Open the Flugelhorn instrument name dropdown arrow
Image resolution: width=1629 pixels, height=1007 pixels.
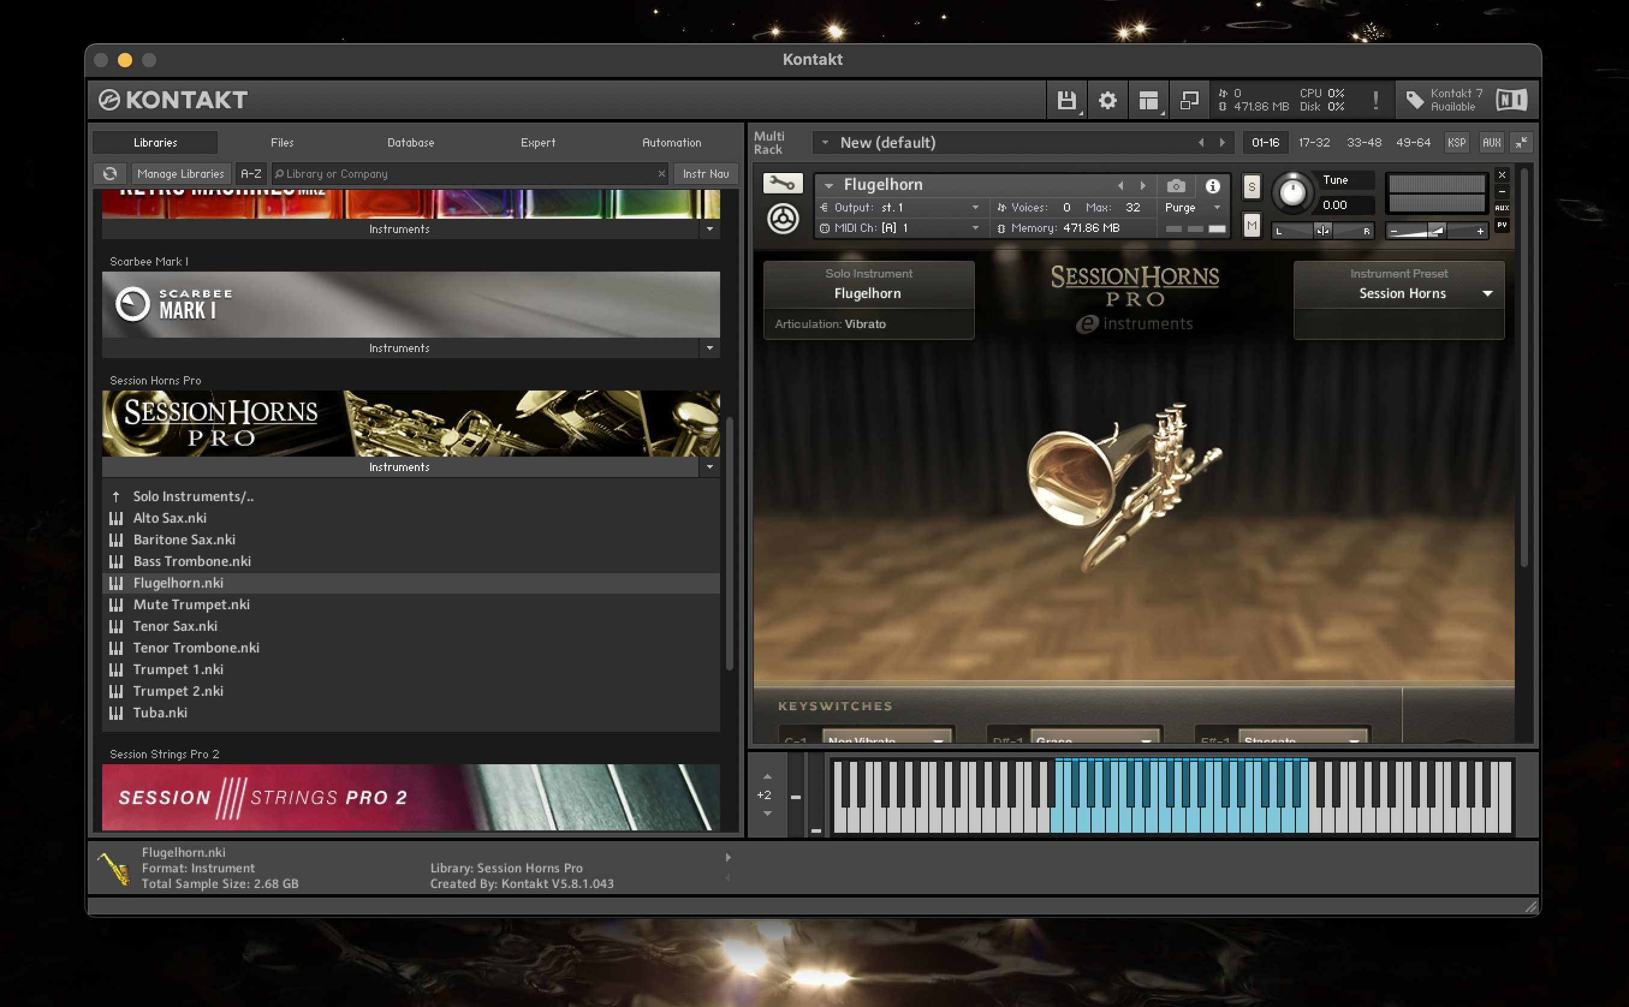point(828,186)
